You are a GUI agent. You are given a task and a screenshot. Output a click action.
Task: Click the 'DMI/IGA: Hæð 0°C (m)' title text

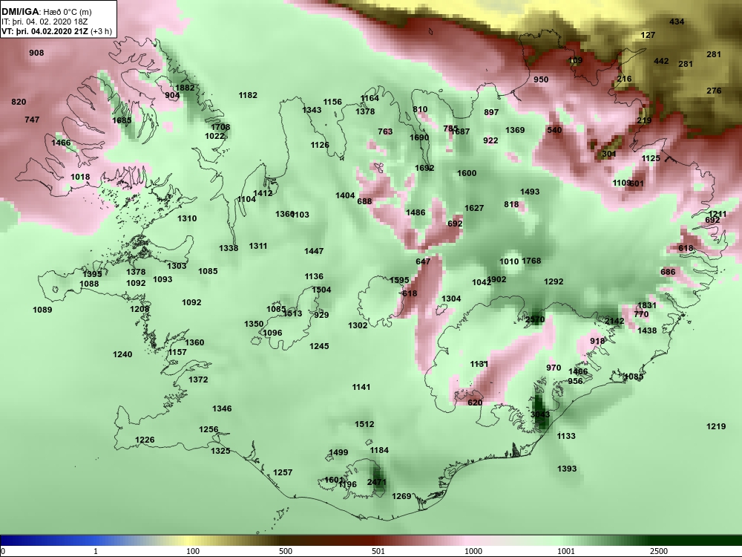pos(46,12)
